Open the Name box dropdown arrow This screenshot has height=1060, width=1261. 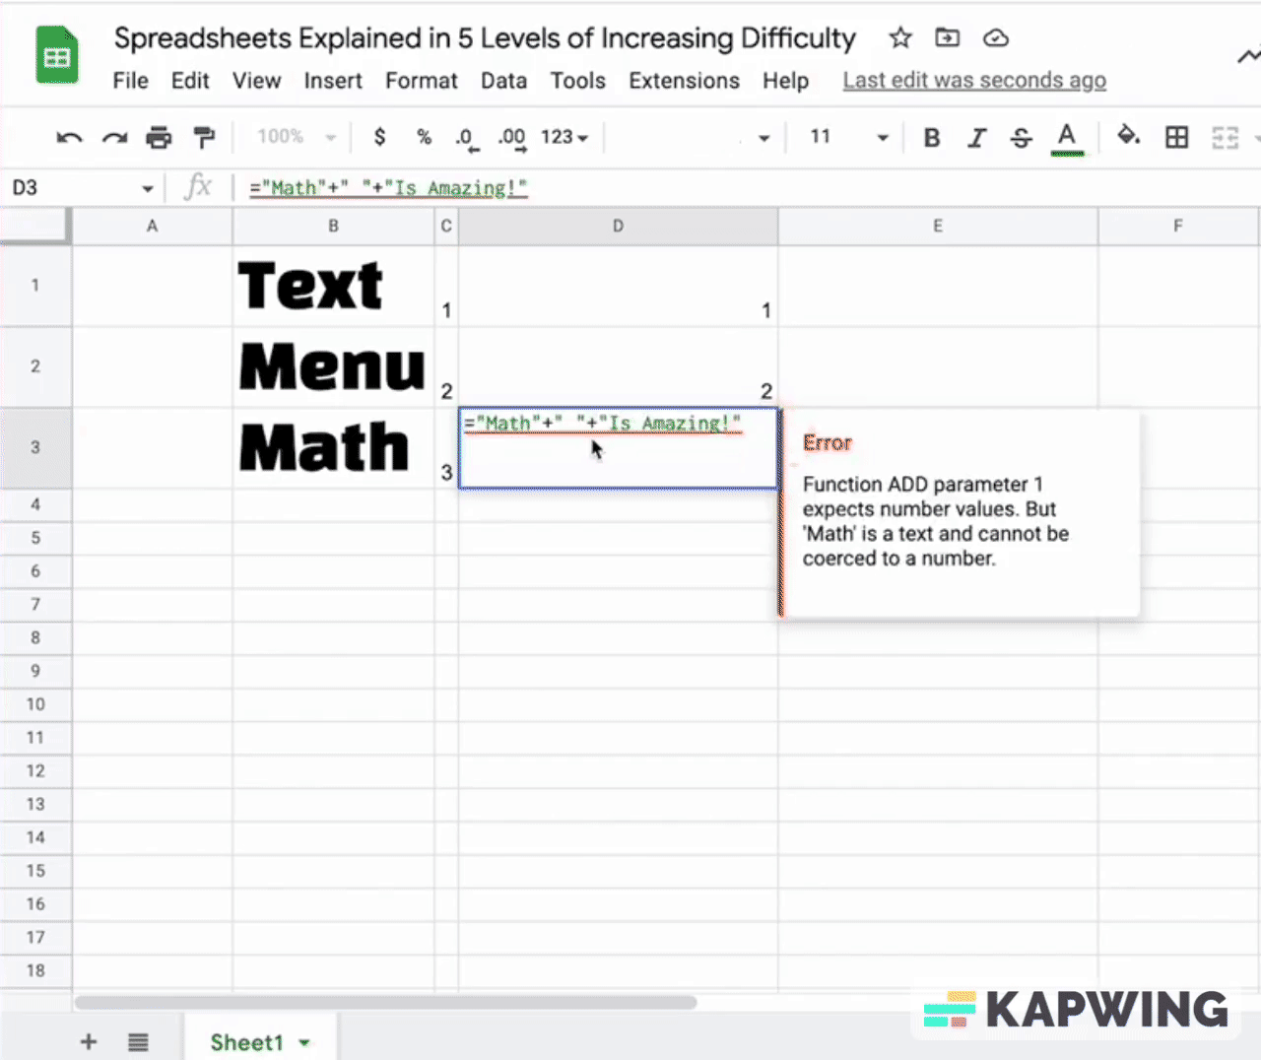[147, 188]
